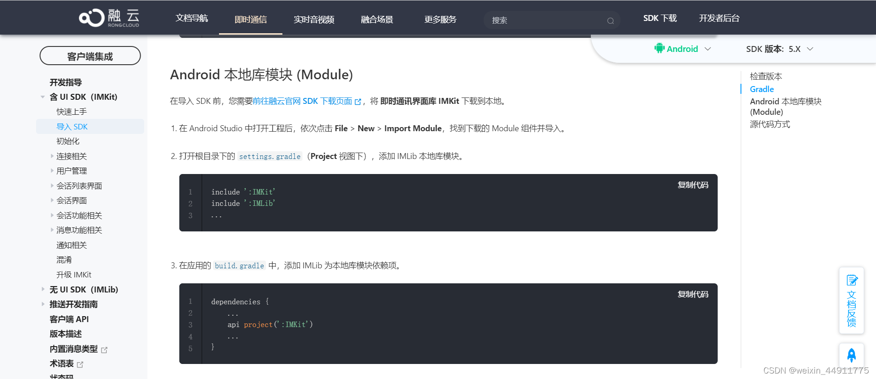
Task: Select 导入 SDK in sidebar
Action: 90,127
